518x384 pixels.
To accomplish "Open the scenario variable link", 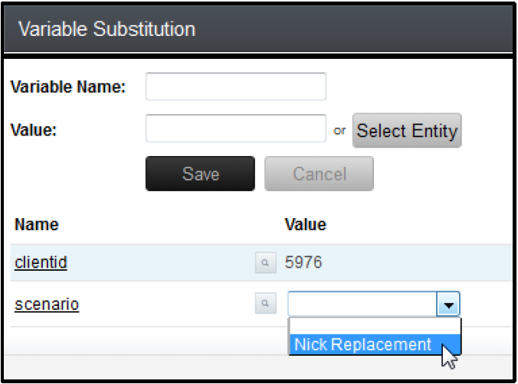I will coord(47,304).
